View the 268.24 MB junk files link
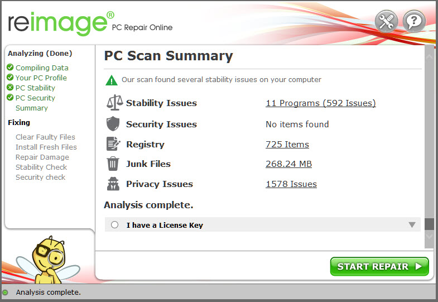Viewport: 438px width, 302px height. pyautogui.click(x=288, y=164)
